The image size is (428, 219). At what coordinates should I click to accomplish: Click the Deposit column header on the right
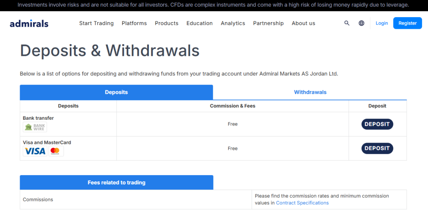pyautogui.click(x=377, y=106)
